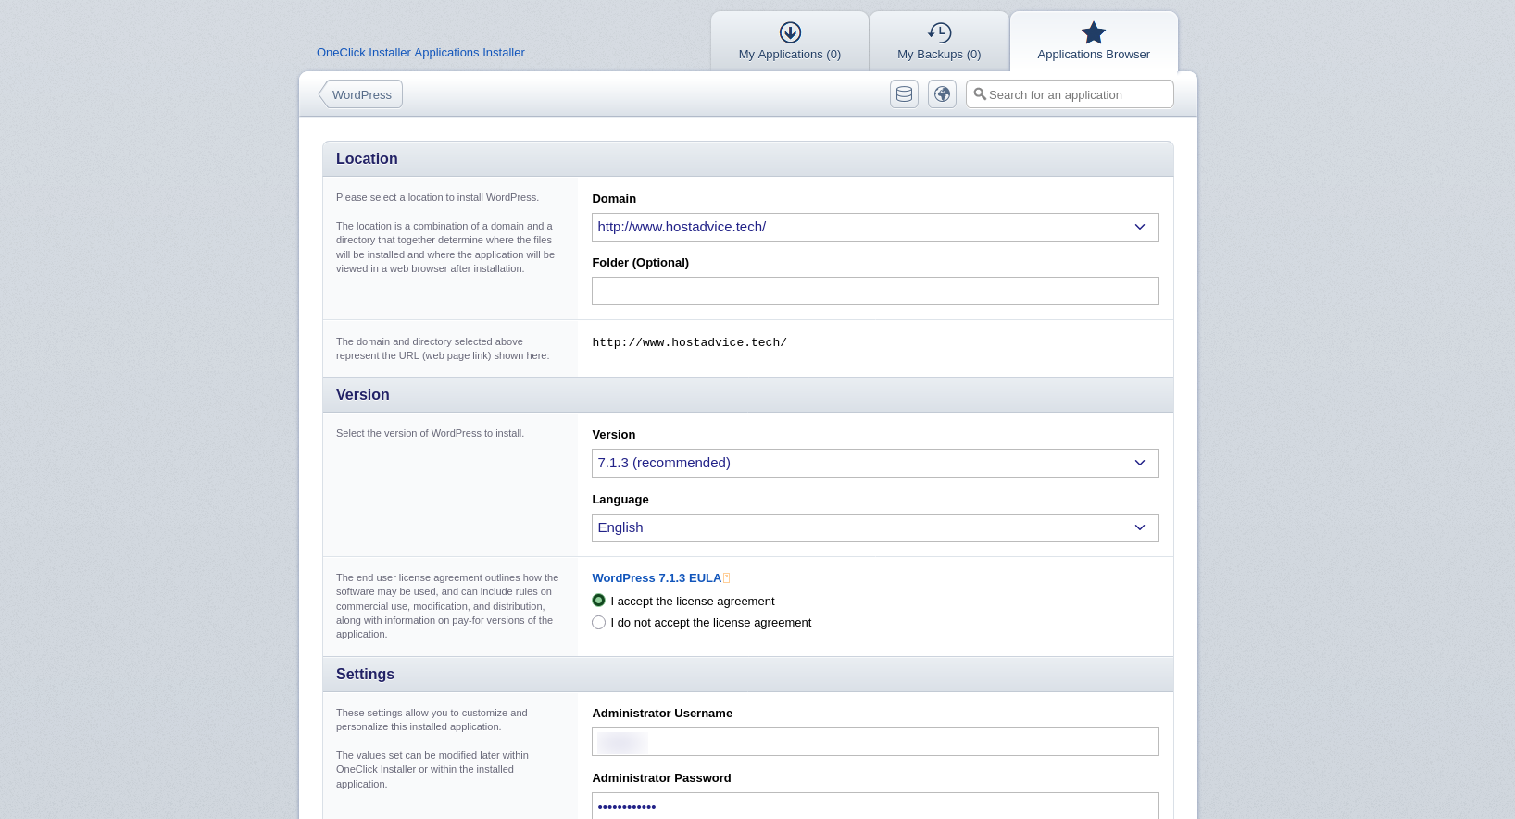Click the Domain field label

(614, 199)
